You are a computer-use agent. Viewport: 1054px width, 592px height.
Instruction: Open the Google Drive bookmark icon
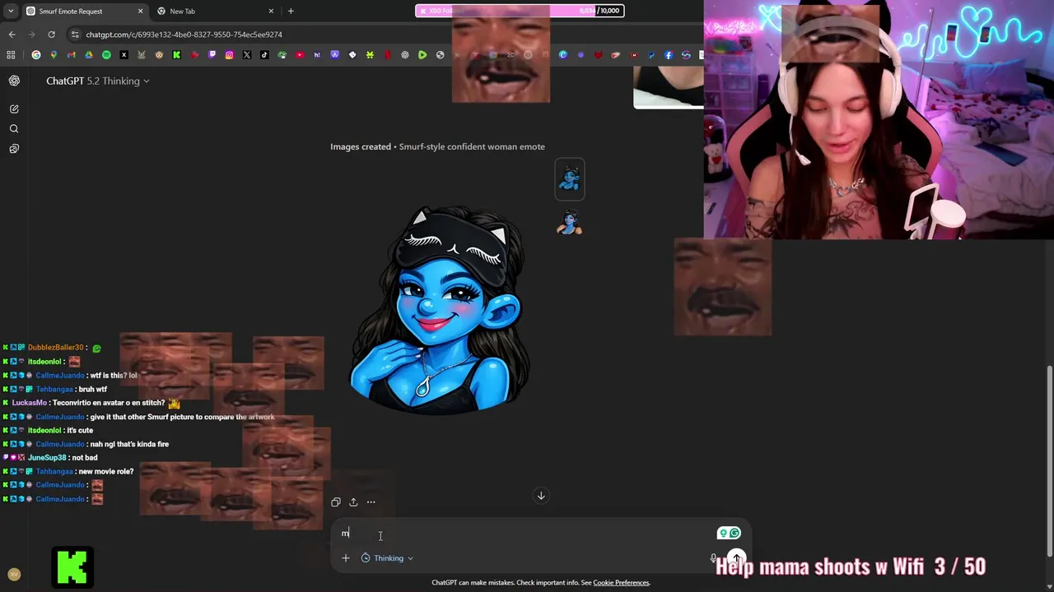click(89, 55)
